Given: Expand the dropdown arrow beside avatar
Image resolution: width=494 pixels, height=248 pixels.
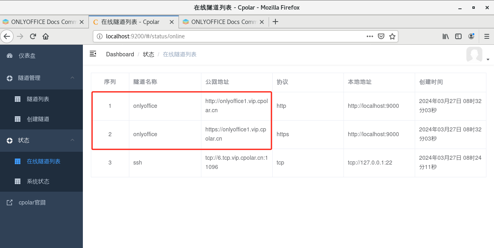Looking at the screenshot, I should (x=488, y=60).
